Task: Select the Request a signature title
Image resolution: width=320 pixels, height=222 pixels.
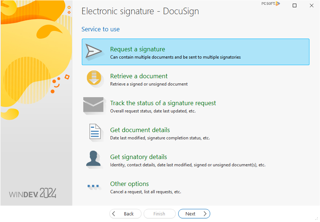Action: pos(137,49)
